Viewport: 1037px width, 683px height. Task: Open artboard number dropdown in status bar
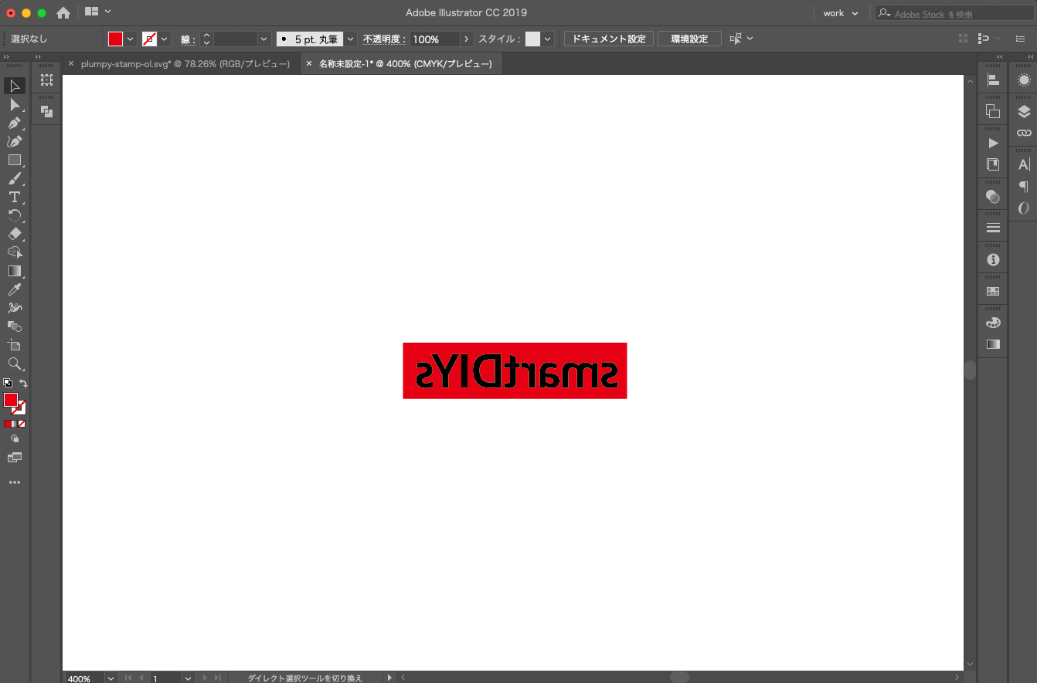[188, 678]
